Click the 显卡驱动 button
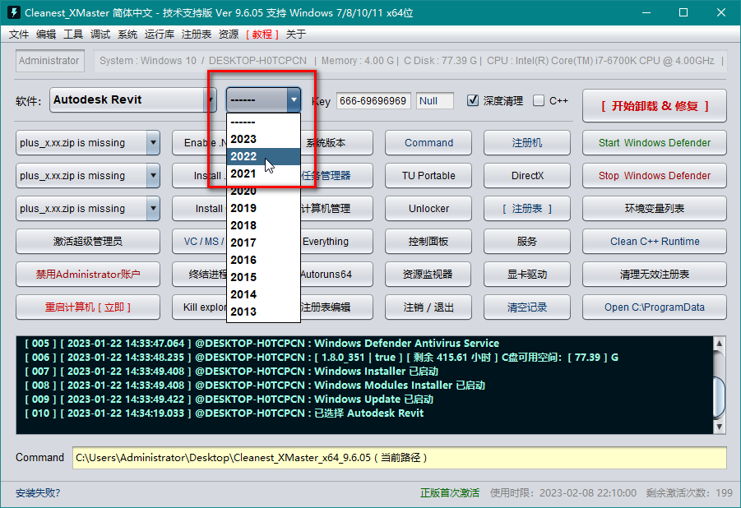Image resolution: width=741 pixels, height=508 pixels. (527, 274)
